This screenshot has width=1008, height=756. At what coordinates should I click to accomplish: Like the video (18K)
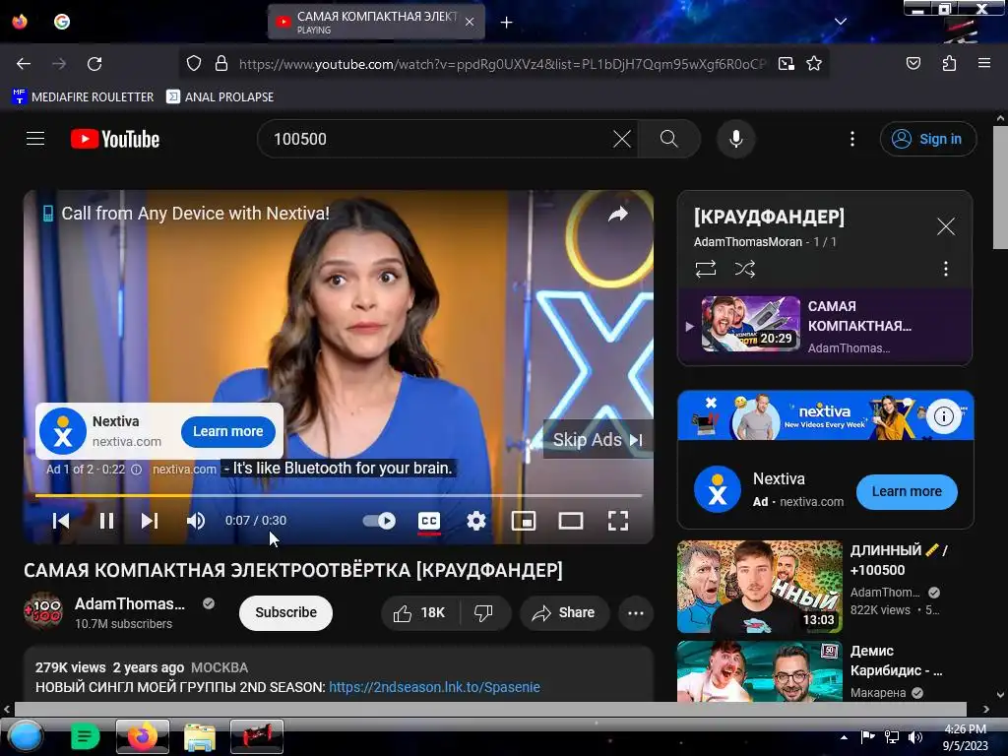tap(419, 612)
